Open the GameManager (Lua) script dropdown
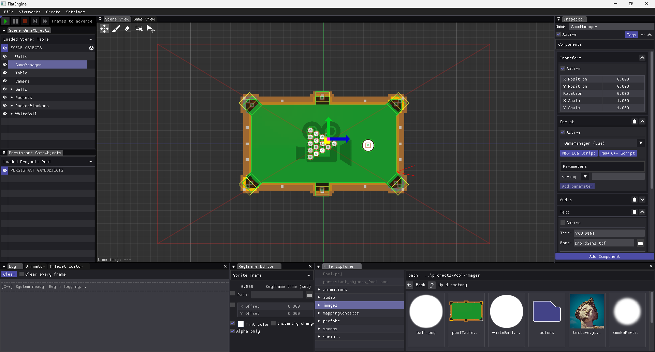This screenshot has height=352, width=655. pyautogui.click(x=641, y=143)
